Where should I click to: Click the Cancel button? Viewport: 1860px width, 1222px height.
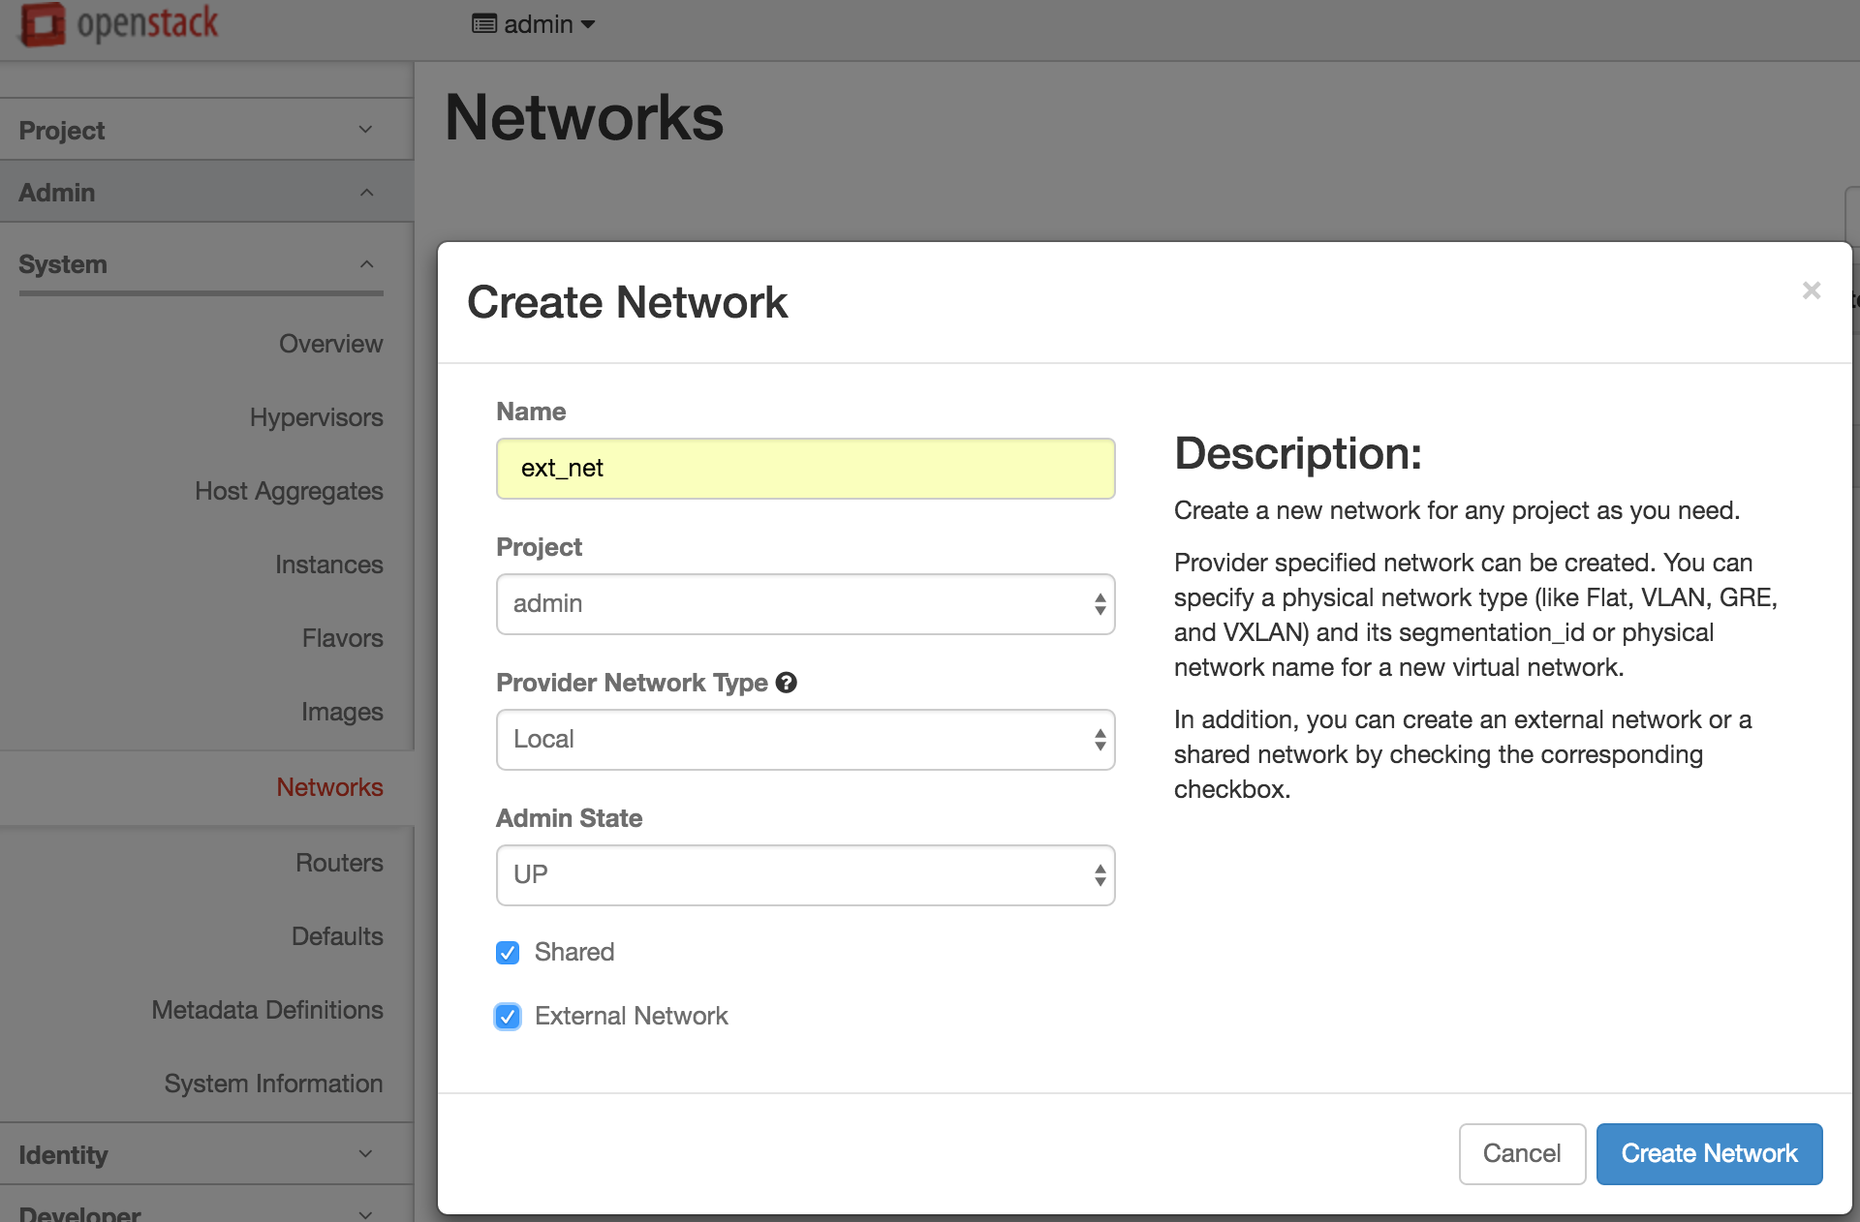(x=1521, y=1153)
